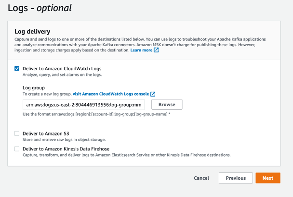Click the "Deliver to Amazon CloudWatch Logs" label text

click(62, 69)
